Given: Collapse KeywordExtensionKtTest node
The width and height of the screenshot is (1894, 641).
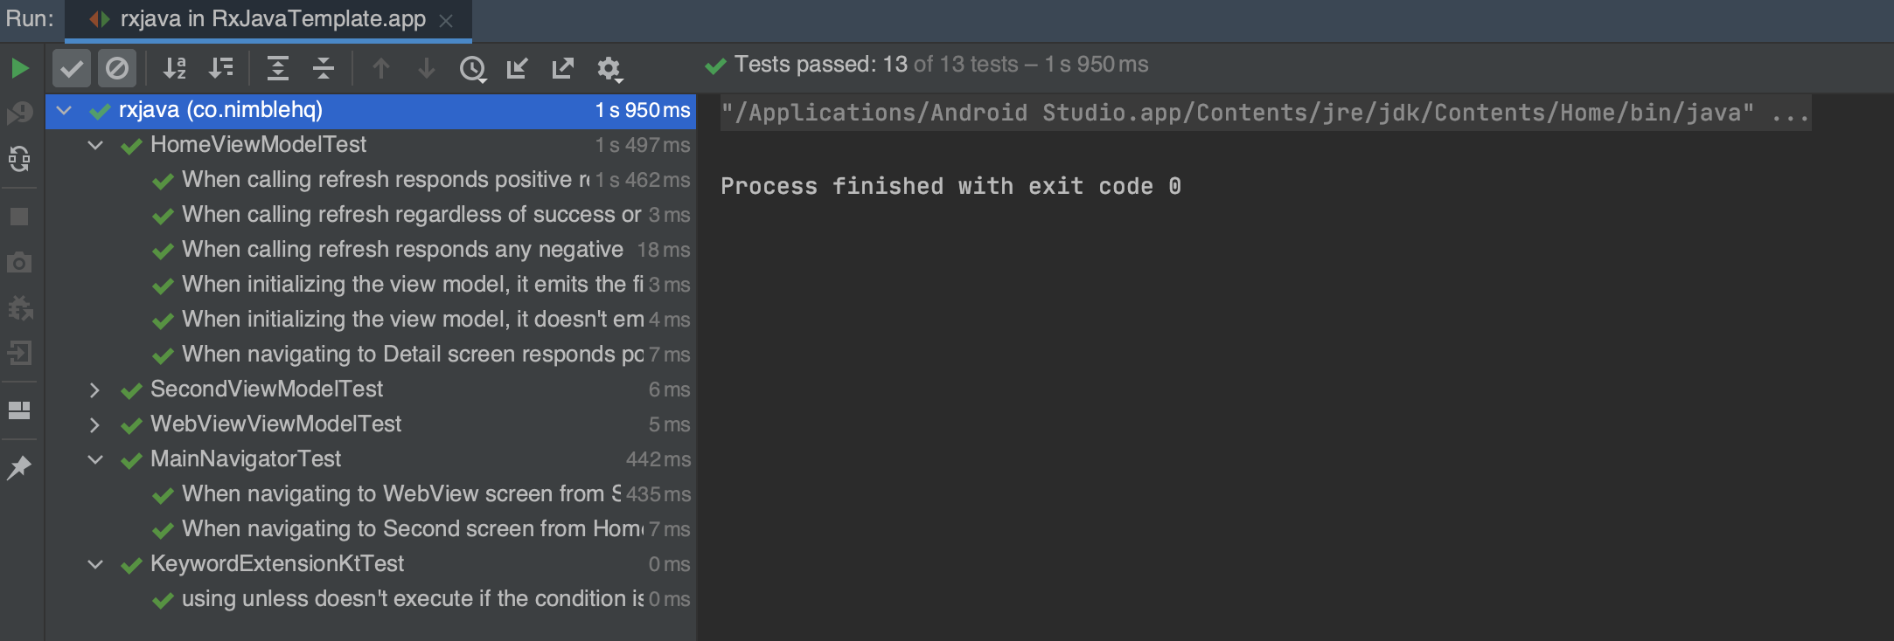Looking at the screenshot, I should pyautogui.click(x=95, y=564).
